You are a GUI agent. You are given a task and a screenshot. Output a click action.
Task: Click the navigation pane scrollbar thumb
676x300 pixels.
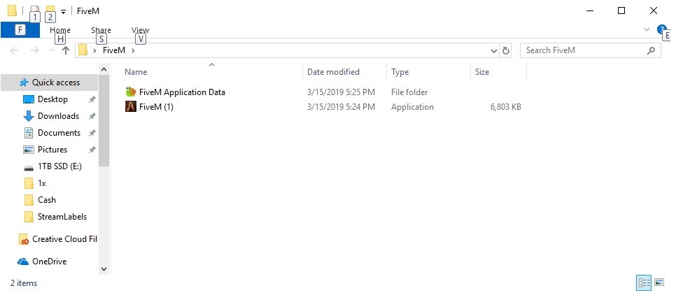coord(104,120)
